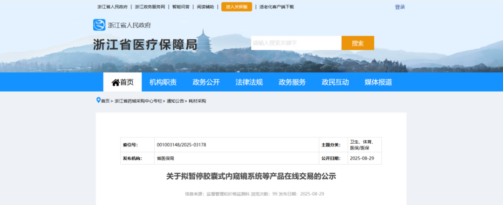This screenshot has height=205, width=503.
Task: Click the 浙江省人民政府 header text beside logo
Action: tap(129, 25)
